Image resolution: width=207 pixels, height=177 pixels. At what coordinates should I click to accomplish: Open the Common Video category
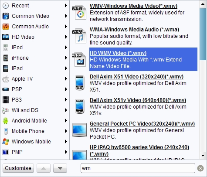[35, 16]
